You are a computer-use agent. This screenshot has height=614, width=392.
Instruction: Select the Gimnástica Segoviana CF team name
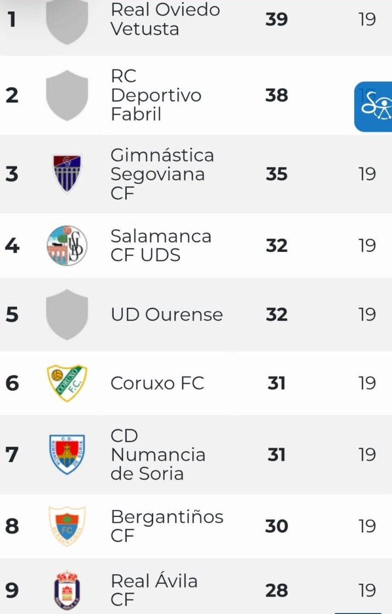162,174
